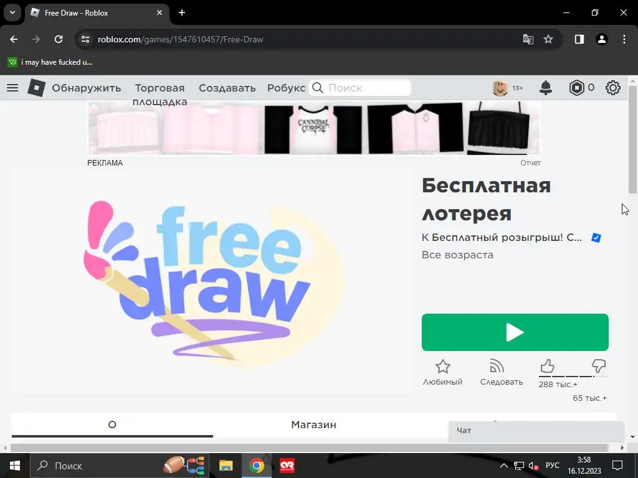Viewport: 638px width, 478px height.
Task: Open the Чат chat panel
Action: click(x=536, y=431)
